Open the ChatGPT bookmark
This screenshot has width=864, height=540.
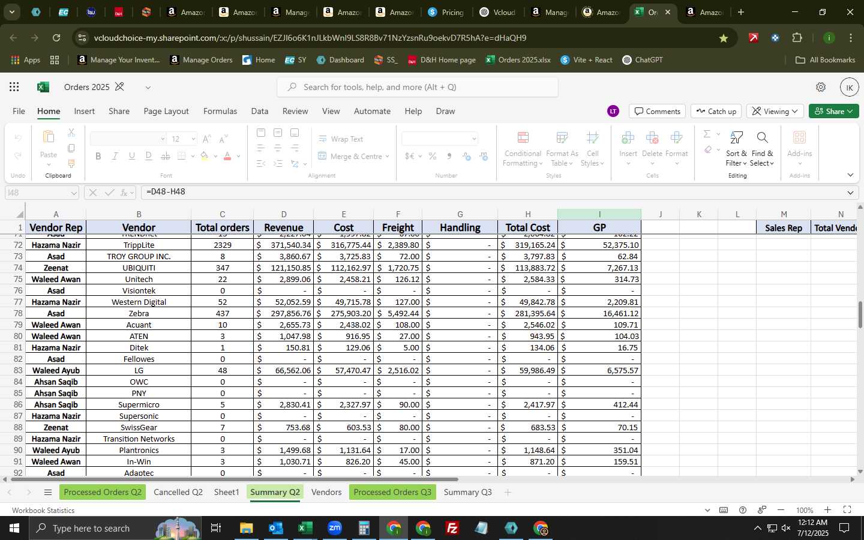pos(643,60)
